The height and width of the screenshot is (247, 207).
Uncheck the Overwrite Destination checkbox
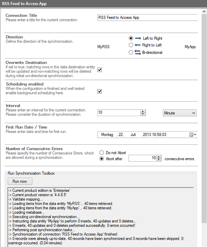click(x=100, y=70)
